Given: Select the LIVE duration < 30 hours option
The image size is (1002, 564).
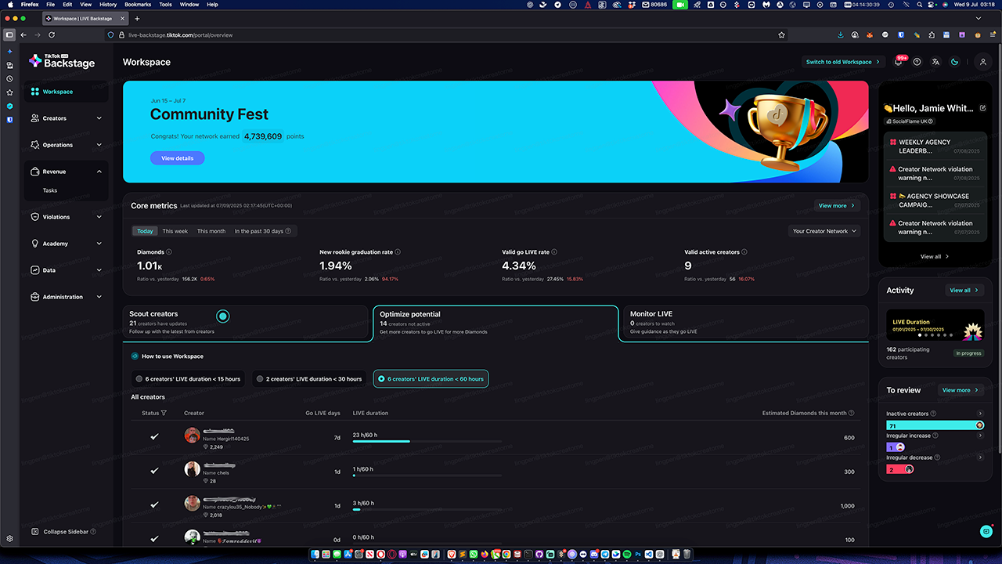Looking at the screenshot, I should pos(308,378).
